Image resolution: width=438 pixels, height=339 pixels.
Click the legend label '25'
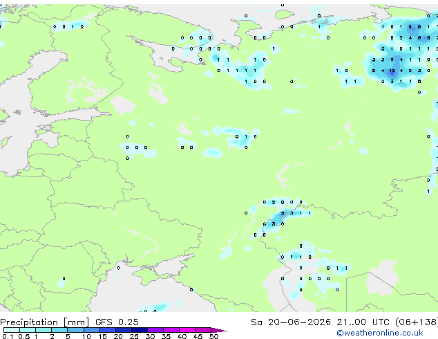(x=134, y=336)
